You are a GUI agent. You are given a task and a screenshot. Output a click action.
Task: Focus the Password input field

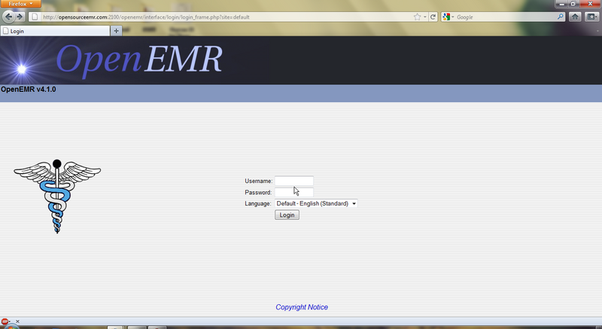click(294, 192)
